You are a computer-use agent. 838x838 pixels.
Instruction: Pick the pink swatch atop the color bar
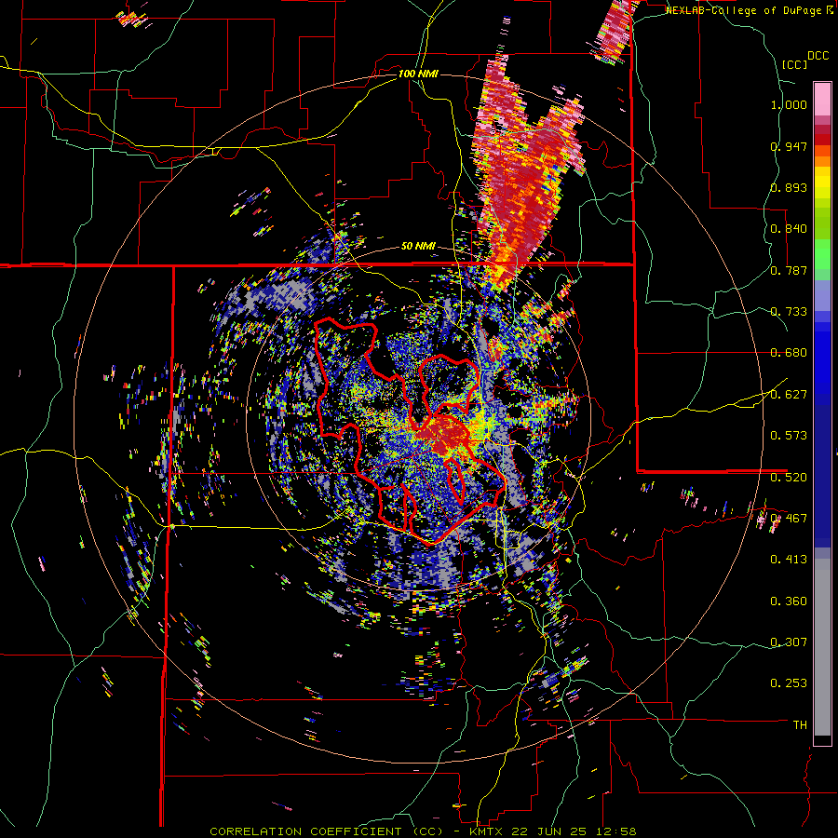(x=822, y=99)
